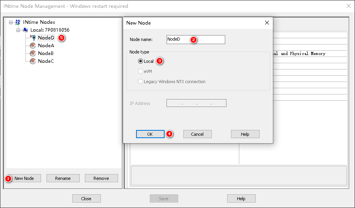Confirm the New Node dialog with OK
Viewport: 355px width, 208px height.
click(150, 134)
